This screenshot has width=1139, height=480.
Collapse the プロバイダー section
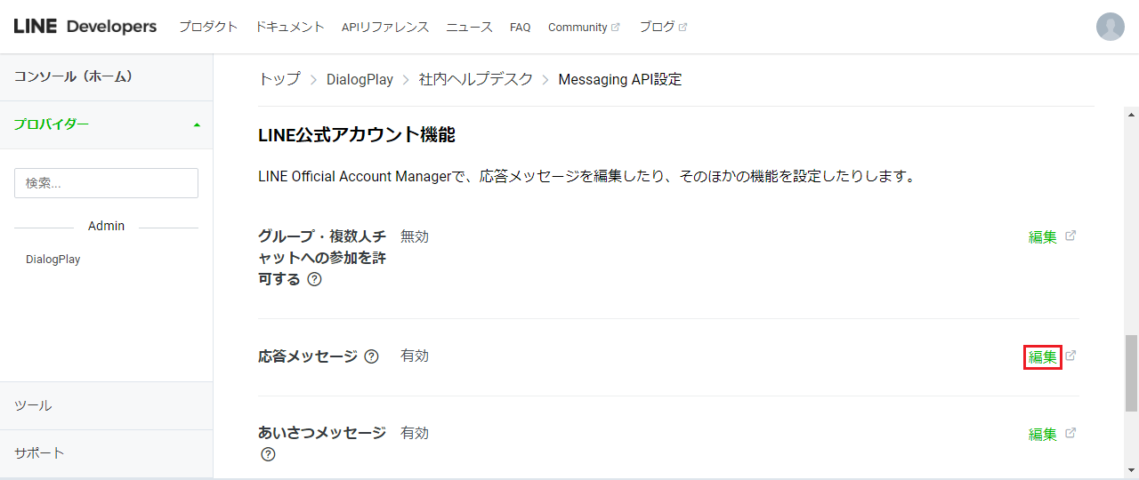(x=107, y=124)
